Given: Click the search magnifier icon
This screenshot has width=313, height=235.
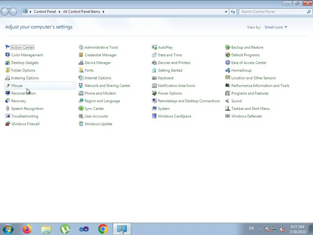Looking at the screenshot, I should [x=309, y=12].
